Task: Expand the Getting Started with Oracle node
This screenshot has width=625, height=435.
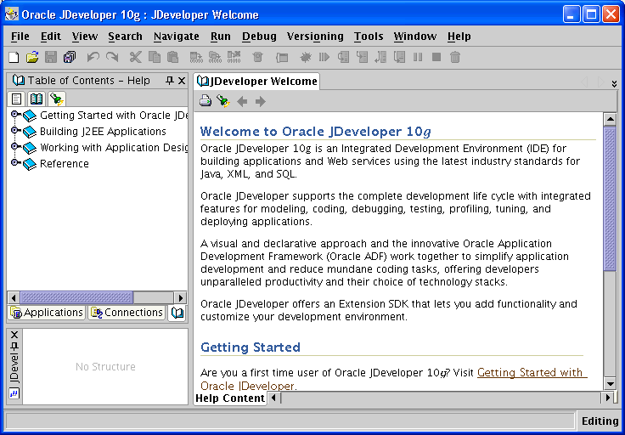Action: coord(14,115)
